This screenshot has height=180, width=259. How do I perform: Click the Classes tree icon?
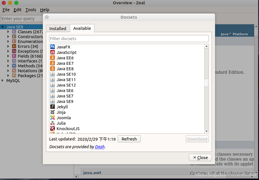tap(14, 32)
